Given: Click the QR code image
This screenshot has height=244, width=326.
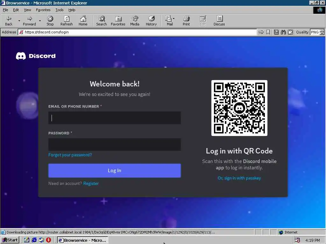Looking at the screenshot, I should click(x=239, y=108).
